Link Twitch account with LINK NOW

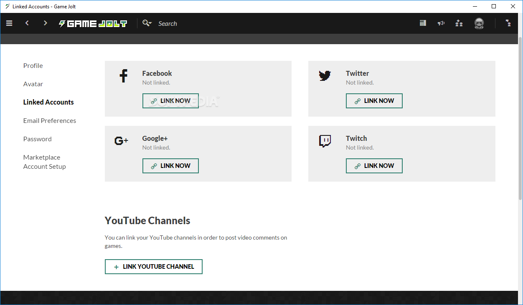click(x=374, y=166)
